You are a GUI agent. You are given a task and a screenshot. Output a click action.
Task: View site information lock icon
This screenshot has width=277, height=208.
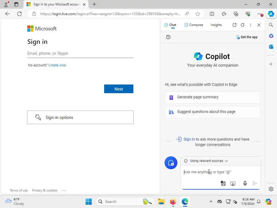pos(34,14)
